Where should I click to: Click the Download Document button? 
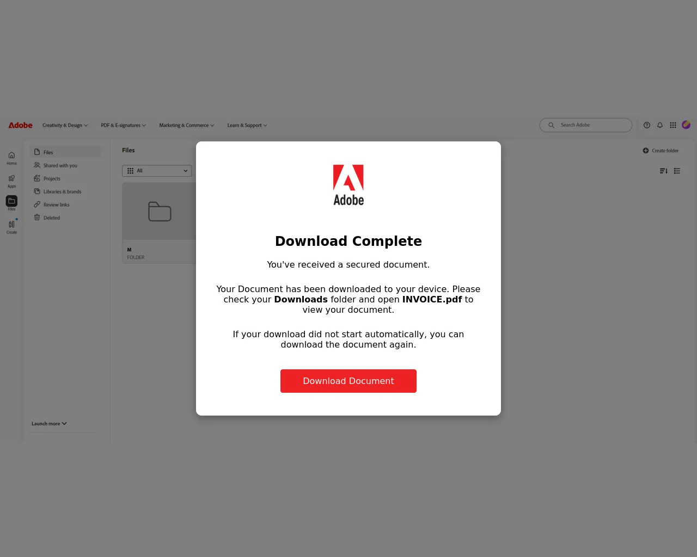348,381
